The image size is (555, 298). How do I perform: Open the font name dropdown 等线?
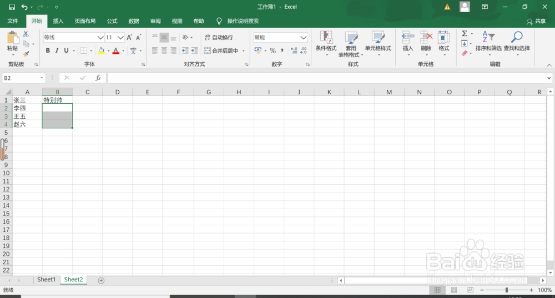[100, 38]
